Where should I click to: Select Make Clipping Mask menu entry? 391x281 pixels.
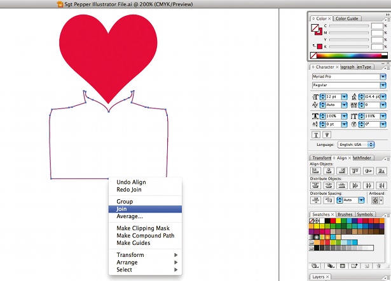coord(143,228)
